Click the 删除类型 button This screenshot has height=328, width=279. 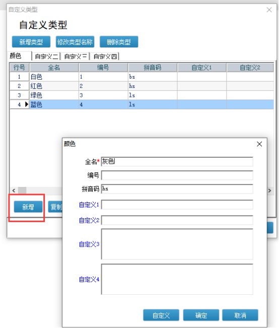click(x=119, y=42)
